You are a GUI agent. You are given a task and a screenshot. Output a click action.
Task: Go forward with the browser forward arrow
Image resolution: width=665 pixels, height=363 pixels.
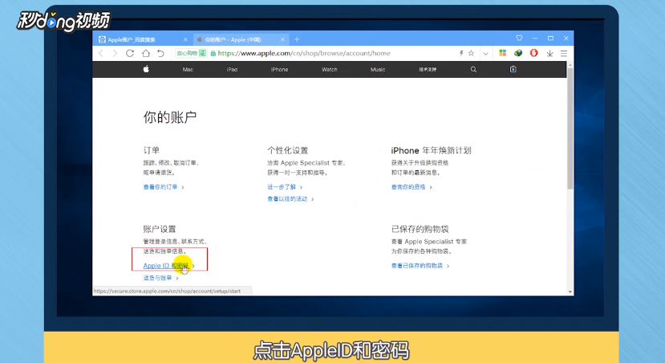[x=115, y=53]
